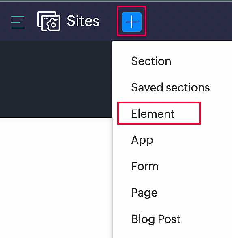Viewport: 232px width, 238px height.
Task: Click the first item, Section, in the list
Action: tap(151, 61)
